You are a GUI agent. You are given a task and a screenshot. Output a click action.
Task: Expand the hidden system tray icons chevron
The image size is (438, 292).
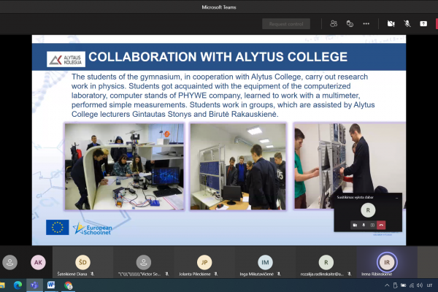pyautogui.click(x=387, y=285)
